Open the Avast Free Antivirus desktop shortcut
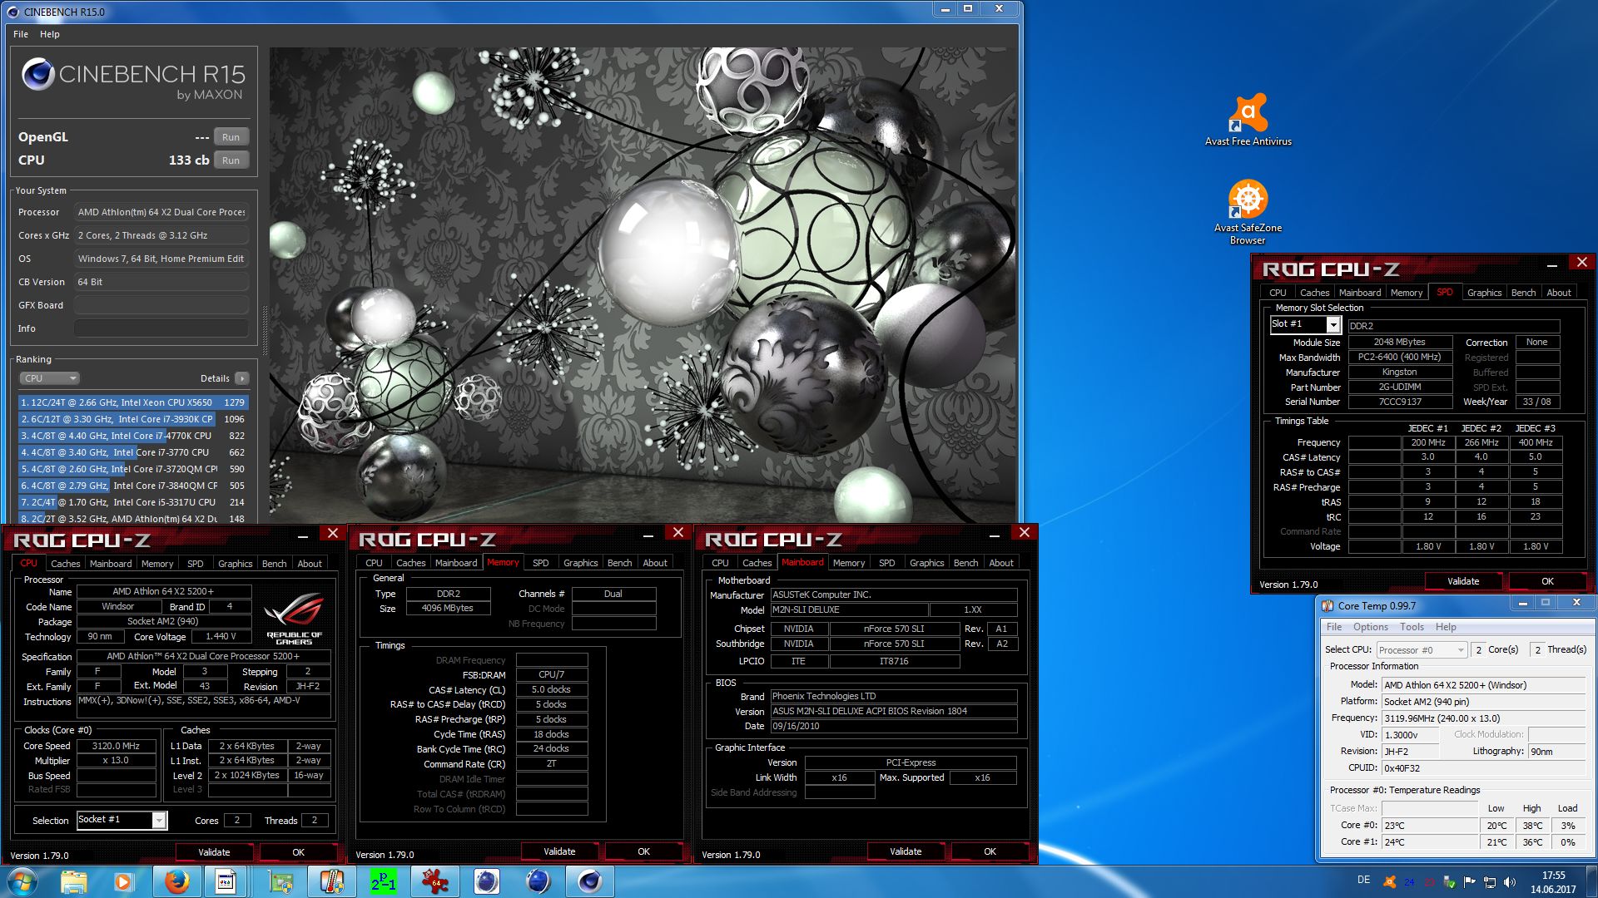This screenshot has width=1598, height=898. coord(1248,120)
